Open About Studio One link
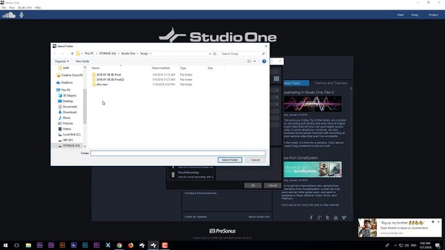Screen dimensions: 445x250 point(259,217)
